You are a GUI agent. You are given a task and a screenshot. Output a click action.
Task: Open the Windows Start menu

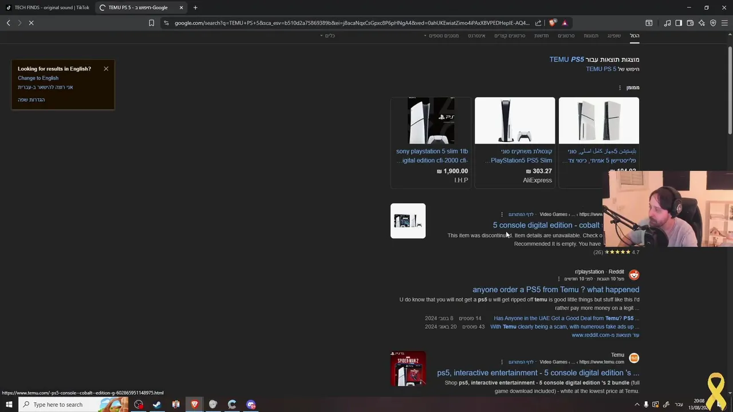click(9, 405)
